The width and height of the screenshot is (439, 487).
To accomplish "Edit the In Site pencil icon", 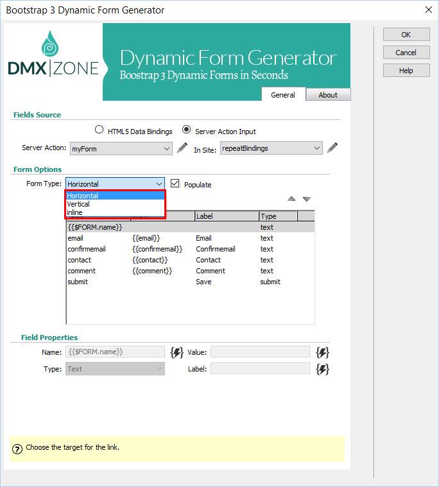I will pos(332,148).
